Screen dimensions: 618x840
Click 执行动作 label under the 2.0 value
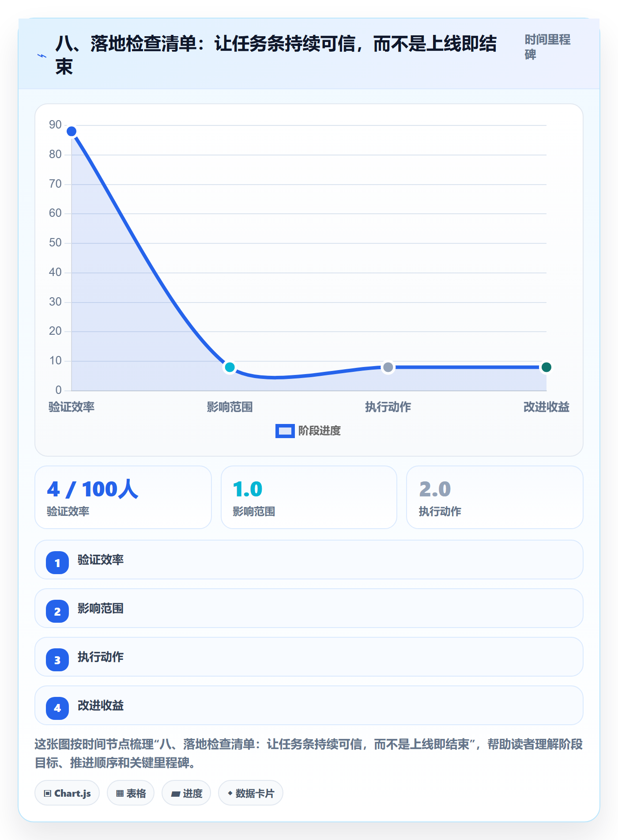pos(440,511)
